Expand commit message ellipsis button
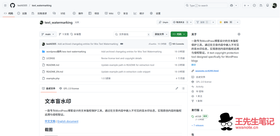Screen dimensions: 280x136 click(x=121, y=44)
